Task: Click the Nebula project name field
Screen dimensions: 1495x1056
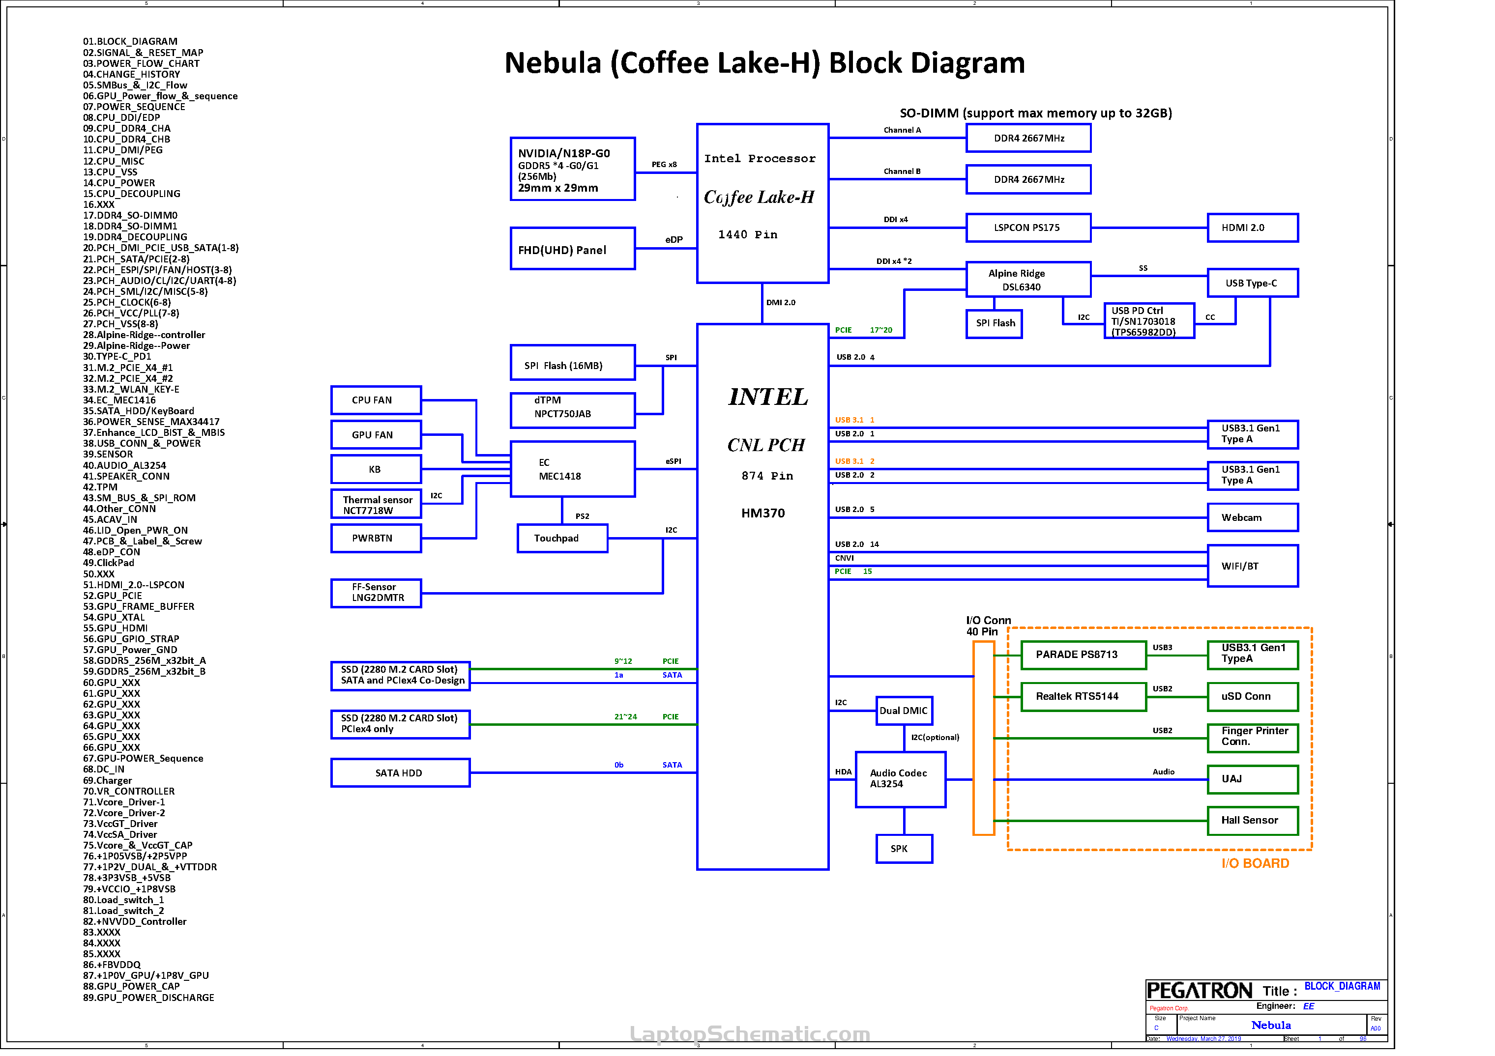Action: (1272, 1027)
